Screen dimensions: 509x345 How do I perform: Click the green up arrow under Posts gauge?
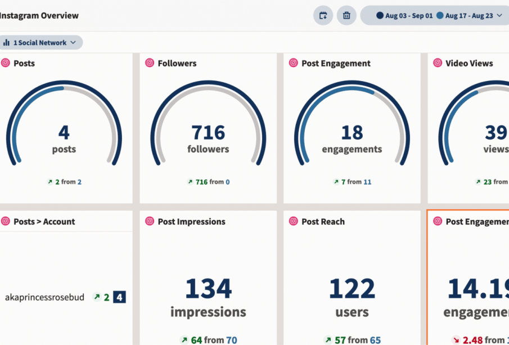pos(50,182)
